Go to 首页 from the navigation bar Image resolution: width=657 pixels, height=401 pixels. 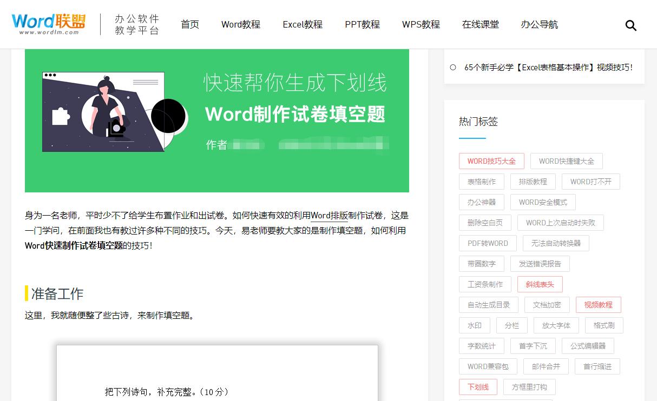point(190,25)
